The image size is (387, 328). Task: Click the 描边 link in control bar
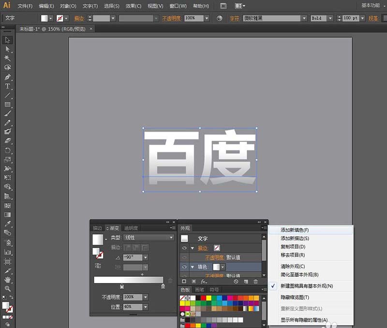[x=79, y=18]
